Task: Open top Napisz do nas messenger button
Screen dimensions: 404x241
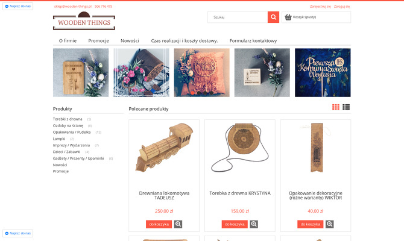Action: point(17,6)
